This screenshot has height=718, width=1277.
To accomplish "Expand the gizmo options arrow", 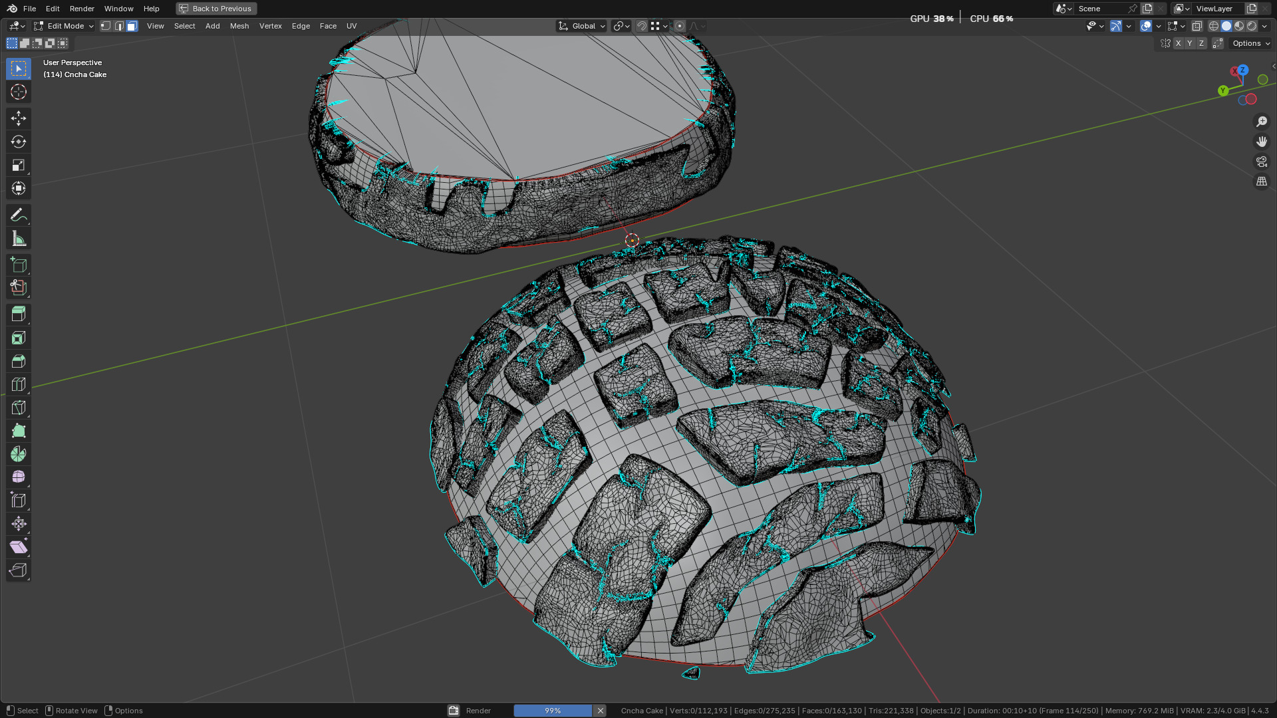I will [x=1129, y=26].
